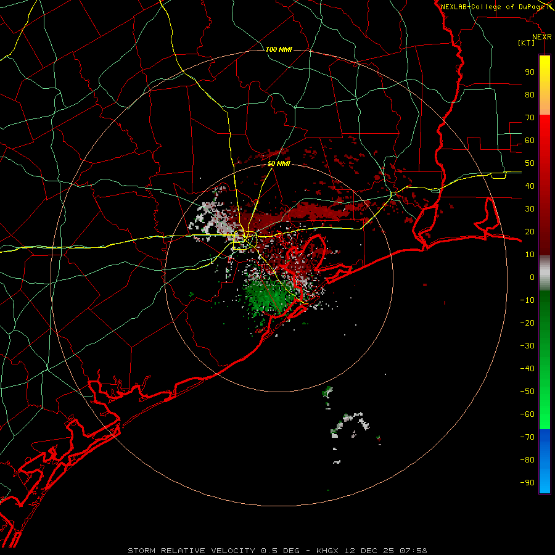Click the blue bottom segment of velocity scale

click(545, 461)
